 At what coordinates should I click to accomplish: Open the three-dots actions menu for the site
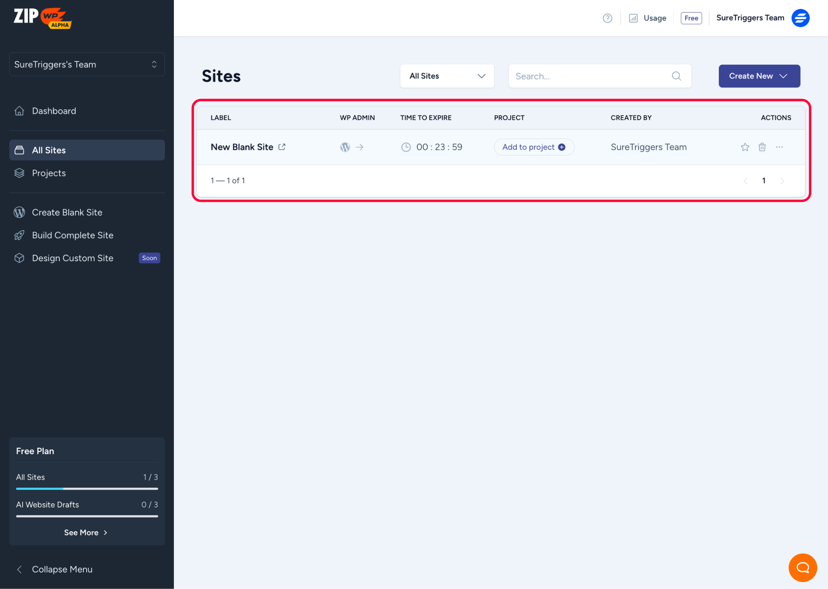[779, 147]
